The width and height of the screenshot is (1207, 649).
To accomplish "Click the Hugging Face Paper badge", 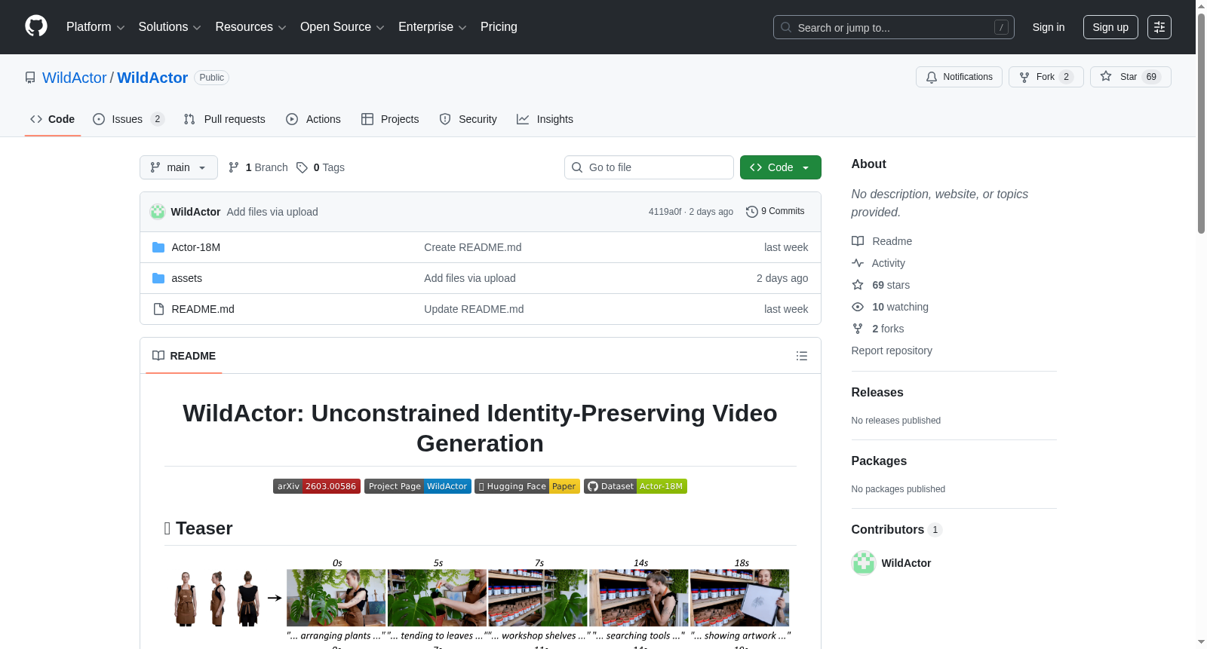I will (527, 486).
